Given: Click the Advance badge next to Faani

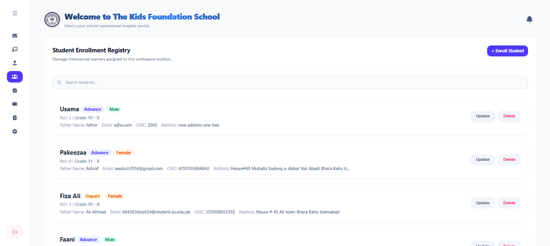Looking at the screenshot, I should 88,240.
